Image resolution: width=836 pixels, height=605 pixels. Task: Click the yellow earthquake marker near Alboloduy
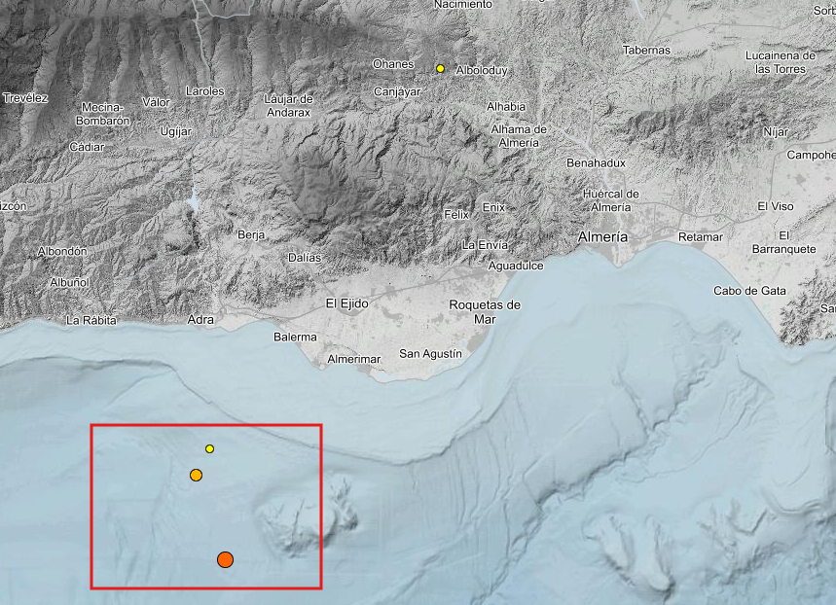click(x=441, y=69)
